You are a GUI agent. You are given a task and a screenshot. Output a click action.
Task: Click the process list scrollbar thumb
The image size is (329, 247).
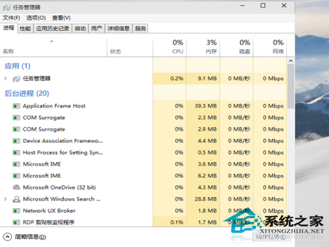(x=291, y=86)
